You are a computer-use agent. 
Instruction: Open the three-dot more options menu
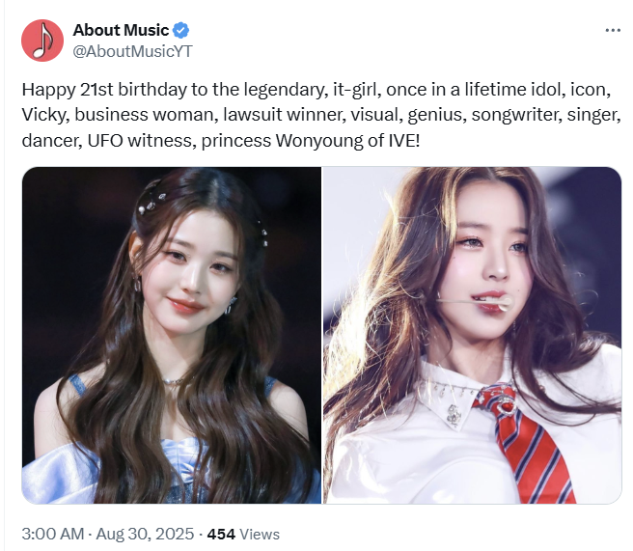coord(613,30)
